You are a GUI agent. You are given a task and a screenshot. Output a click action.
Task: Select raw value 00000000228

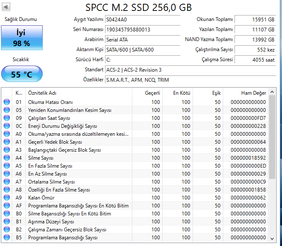pyautogui.click(x=248, y=126)
